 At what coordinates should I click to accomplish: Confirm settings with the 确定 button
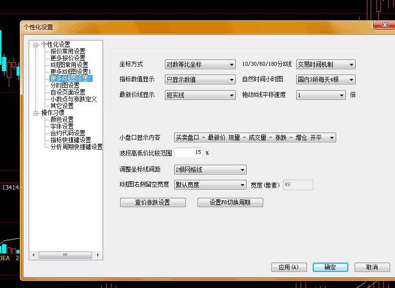click(330, 268)
